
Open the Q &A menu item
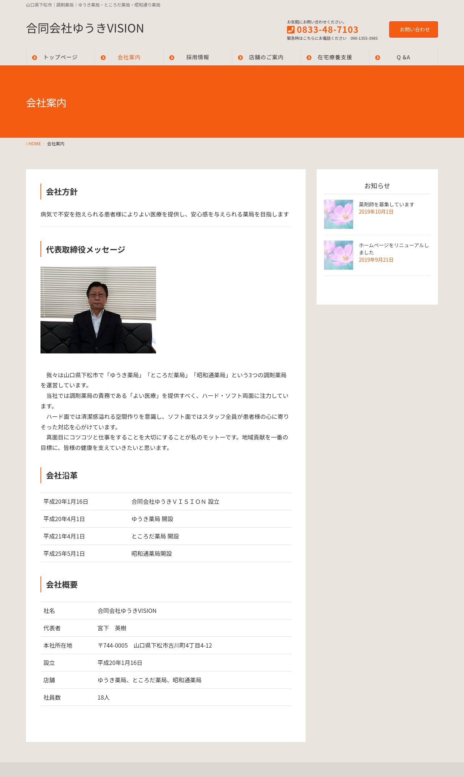403,57
